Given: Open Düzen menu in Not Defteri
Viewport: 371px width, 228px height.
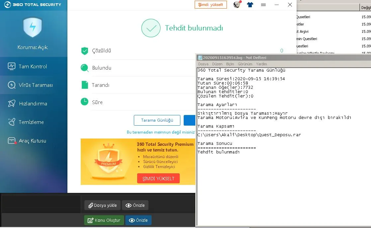Looking at the screenshot, I should [217, 64].
